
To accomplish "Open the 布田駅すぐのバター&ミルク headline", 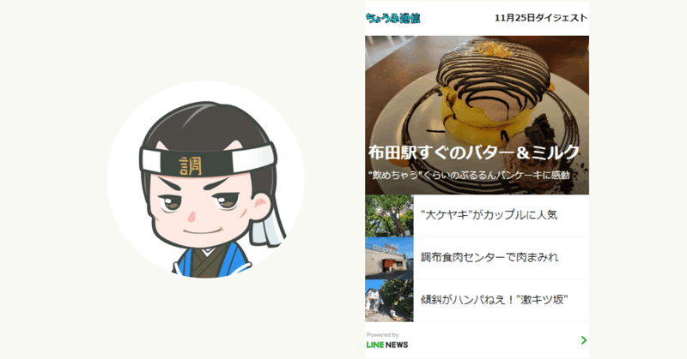I will click(474, 153).
